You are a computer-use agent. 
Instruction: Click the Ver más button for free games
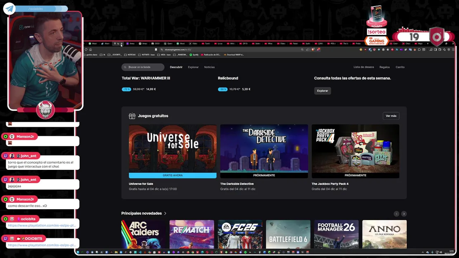(x=391, y=116)
